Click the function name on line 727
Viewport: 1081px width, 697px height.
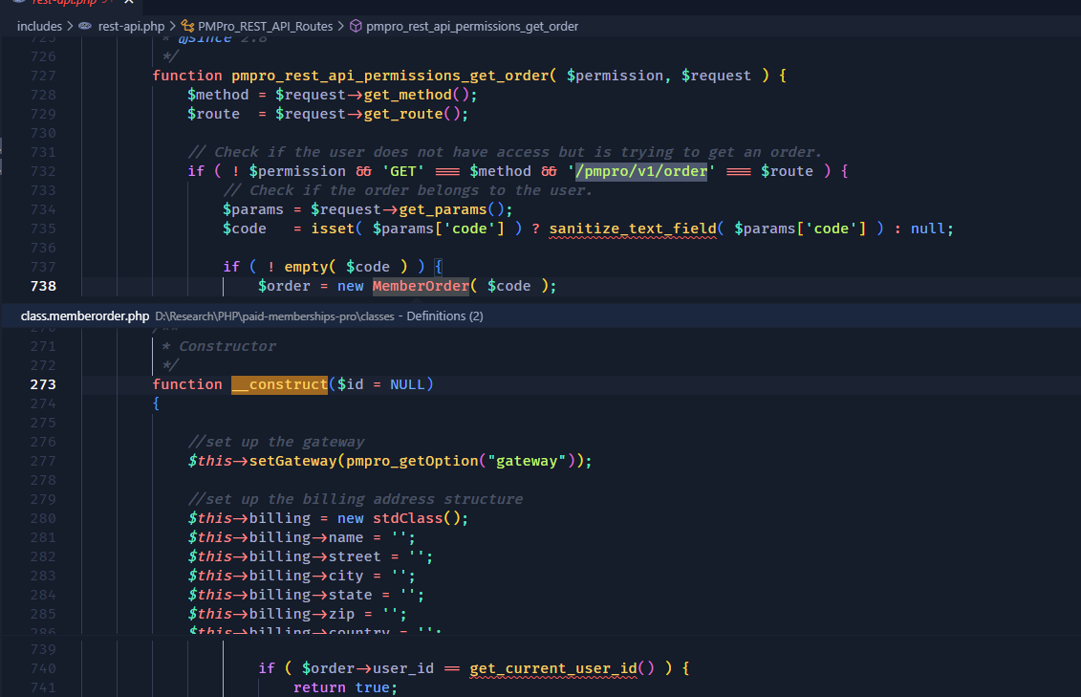tap(390, 76)
